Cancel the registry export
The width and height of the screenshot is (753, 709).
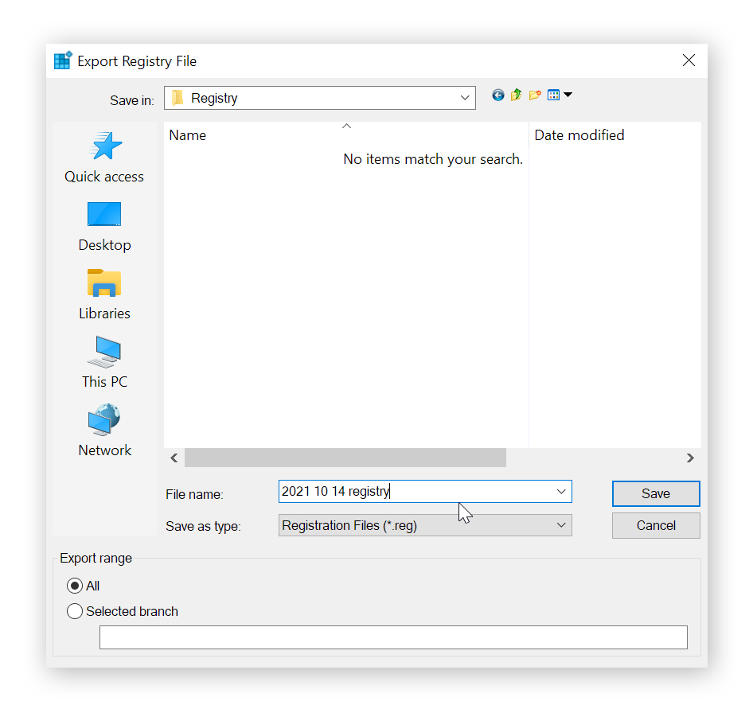(x=655, y=525)
